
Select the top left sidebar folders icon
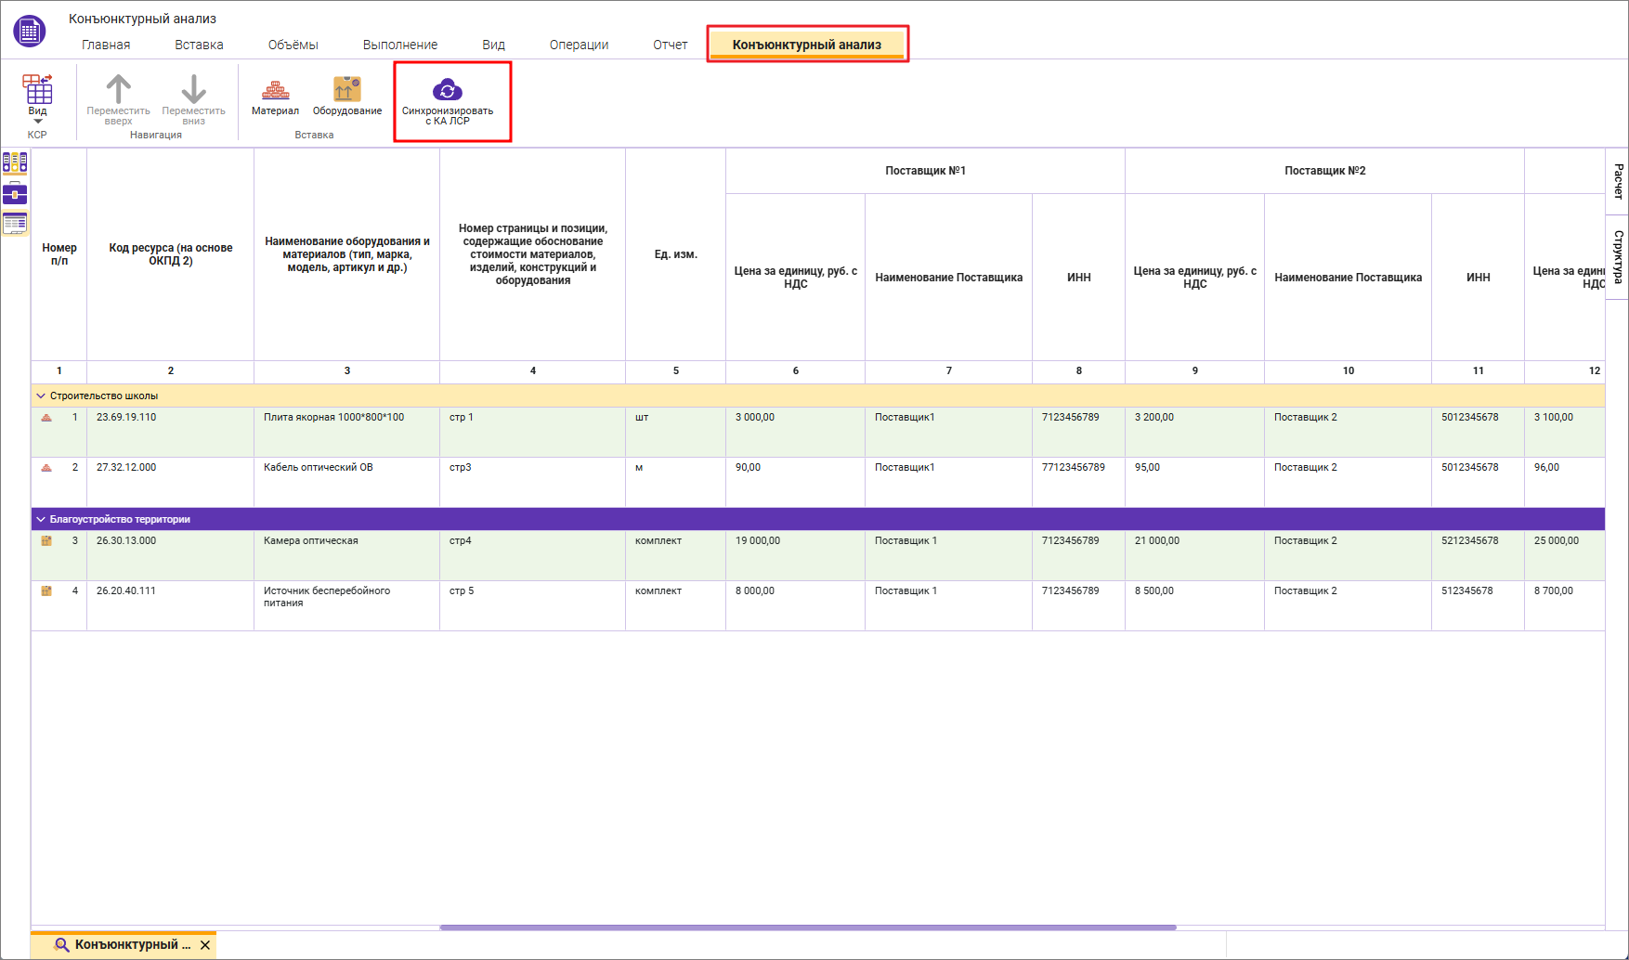[15, 163]
